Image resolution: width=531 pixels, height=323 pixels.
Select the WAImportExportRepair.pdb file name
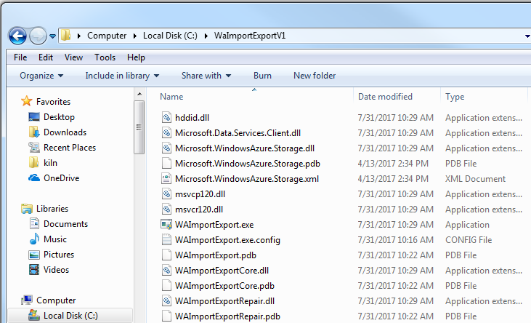227,316
